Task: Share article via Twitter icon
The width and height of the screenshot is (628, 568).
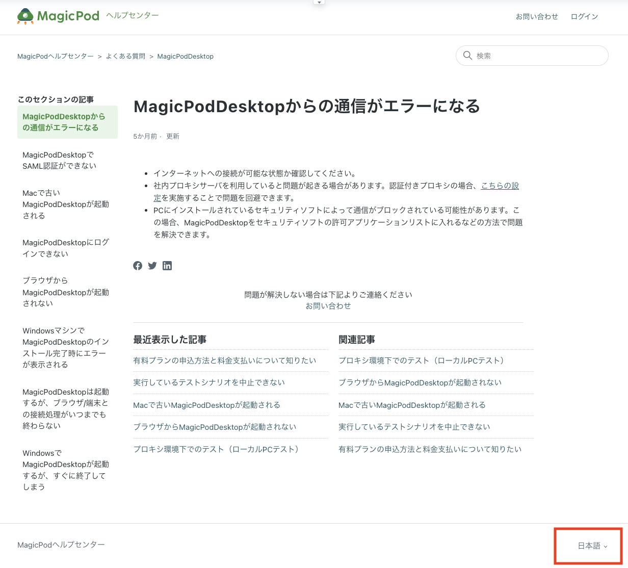Action: tap(152, 266)
